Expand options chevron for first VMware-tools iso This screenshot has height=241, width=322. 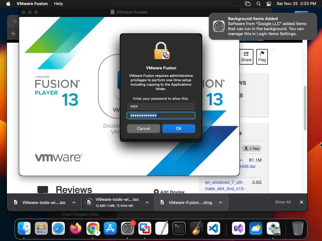tap(74, 202)
